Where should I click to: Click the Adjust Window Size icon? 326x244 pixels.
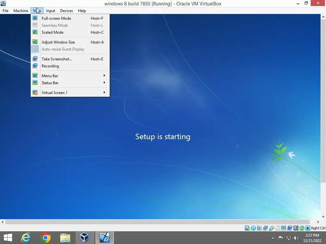point(35,42)
